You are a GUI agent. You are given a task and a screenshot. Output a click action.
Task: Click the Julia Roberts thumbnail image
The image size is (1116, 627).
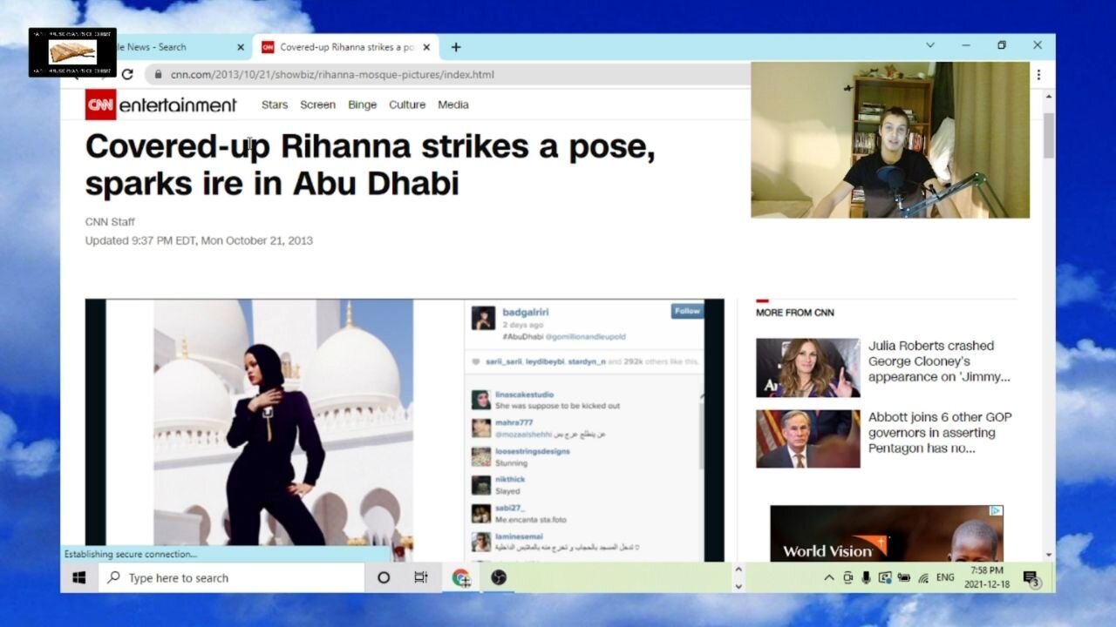click(x=808, y=367)
